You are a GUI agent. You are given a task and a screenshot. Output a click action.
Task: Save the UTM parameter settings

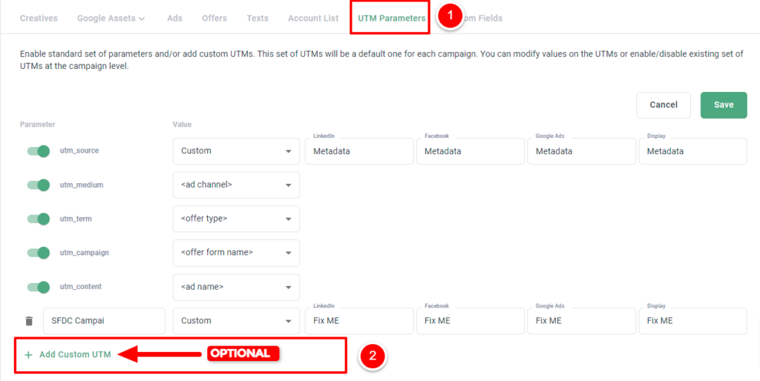(724, 105)
